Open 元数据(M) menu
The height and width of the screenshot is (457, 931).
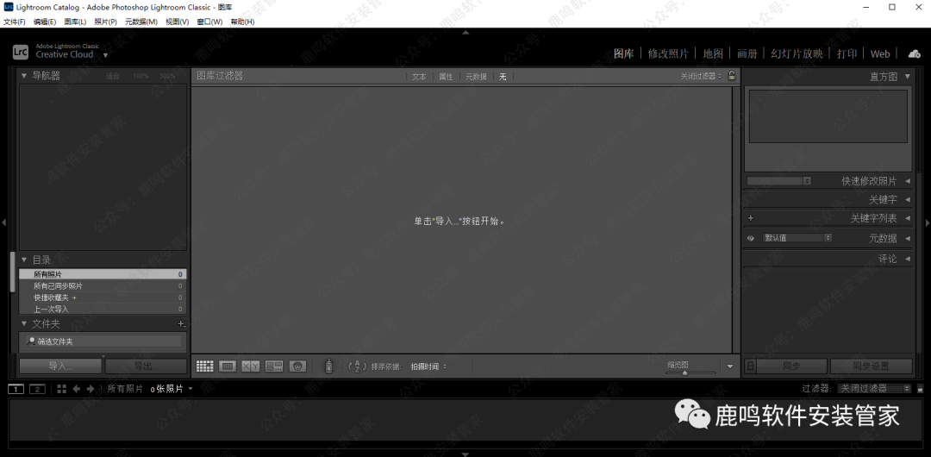click(x=141, y=22)
